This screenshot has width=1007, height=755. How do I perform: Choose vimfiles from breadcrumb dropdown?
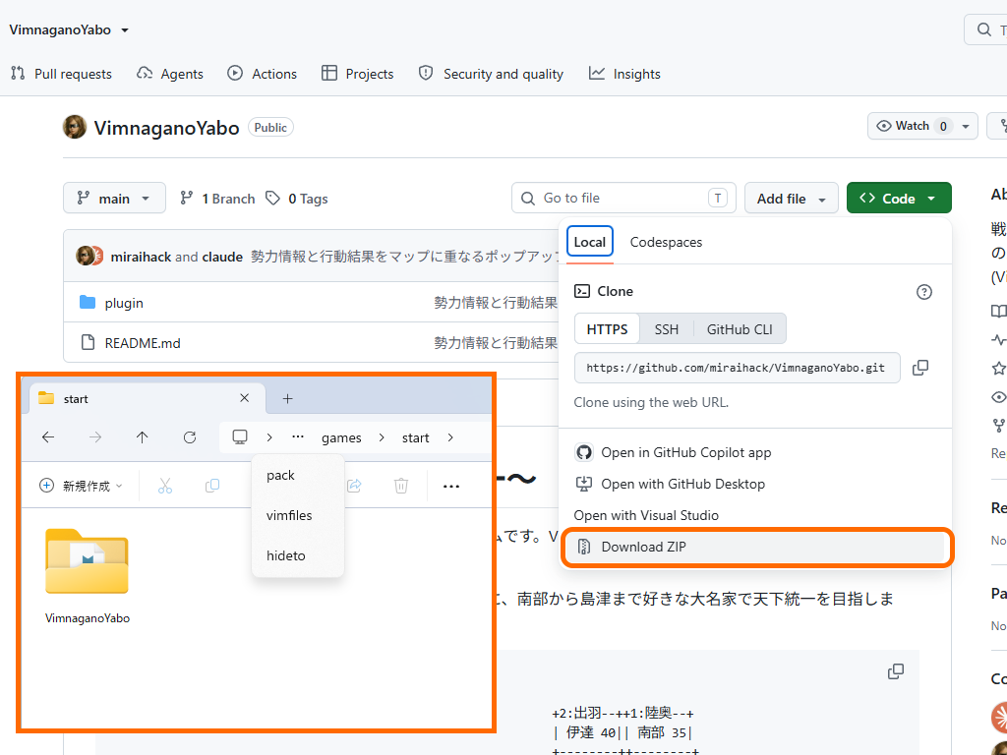click(x=298, y=515)
